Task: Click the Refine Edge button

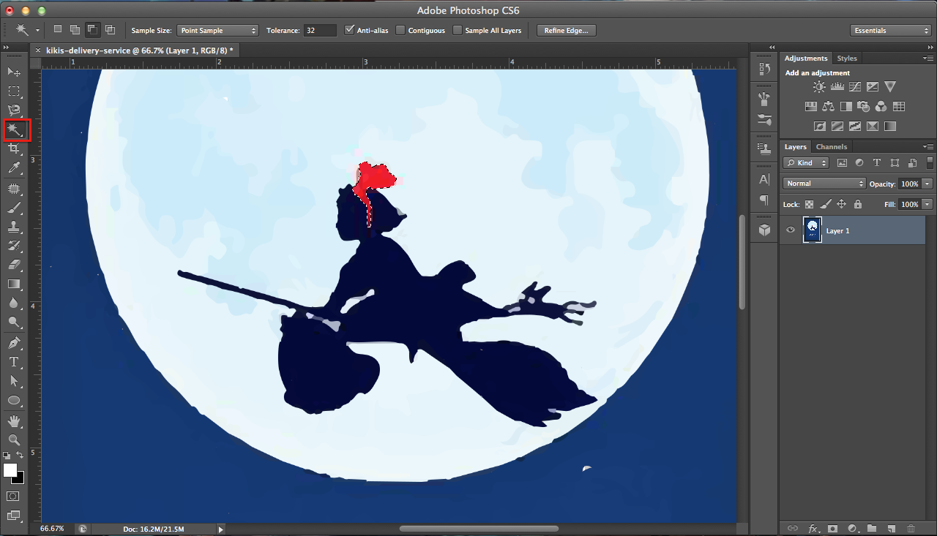Action: coord(566,31)
